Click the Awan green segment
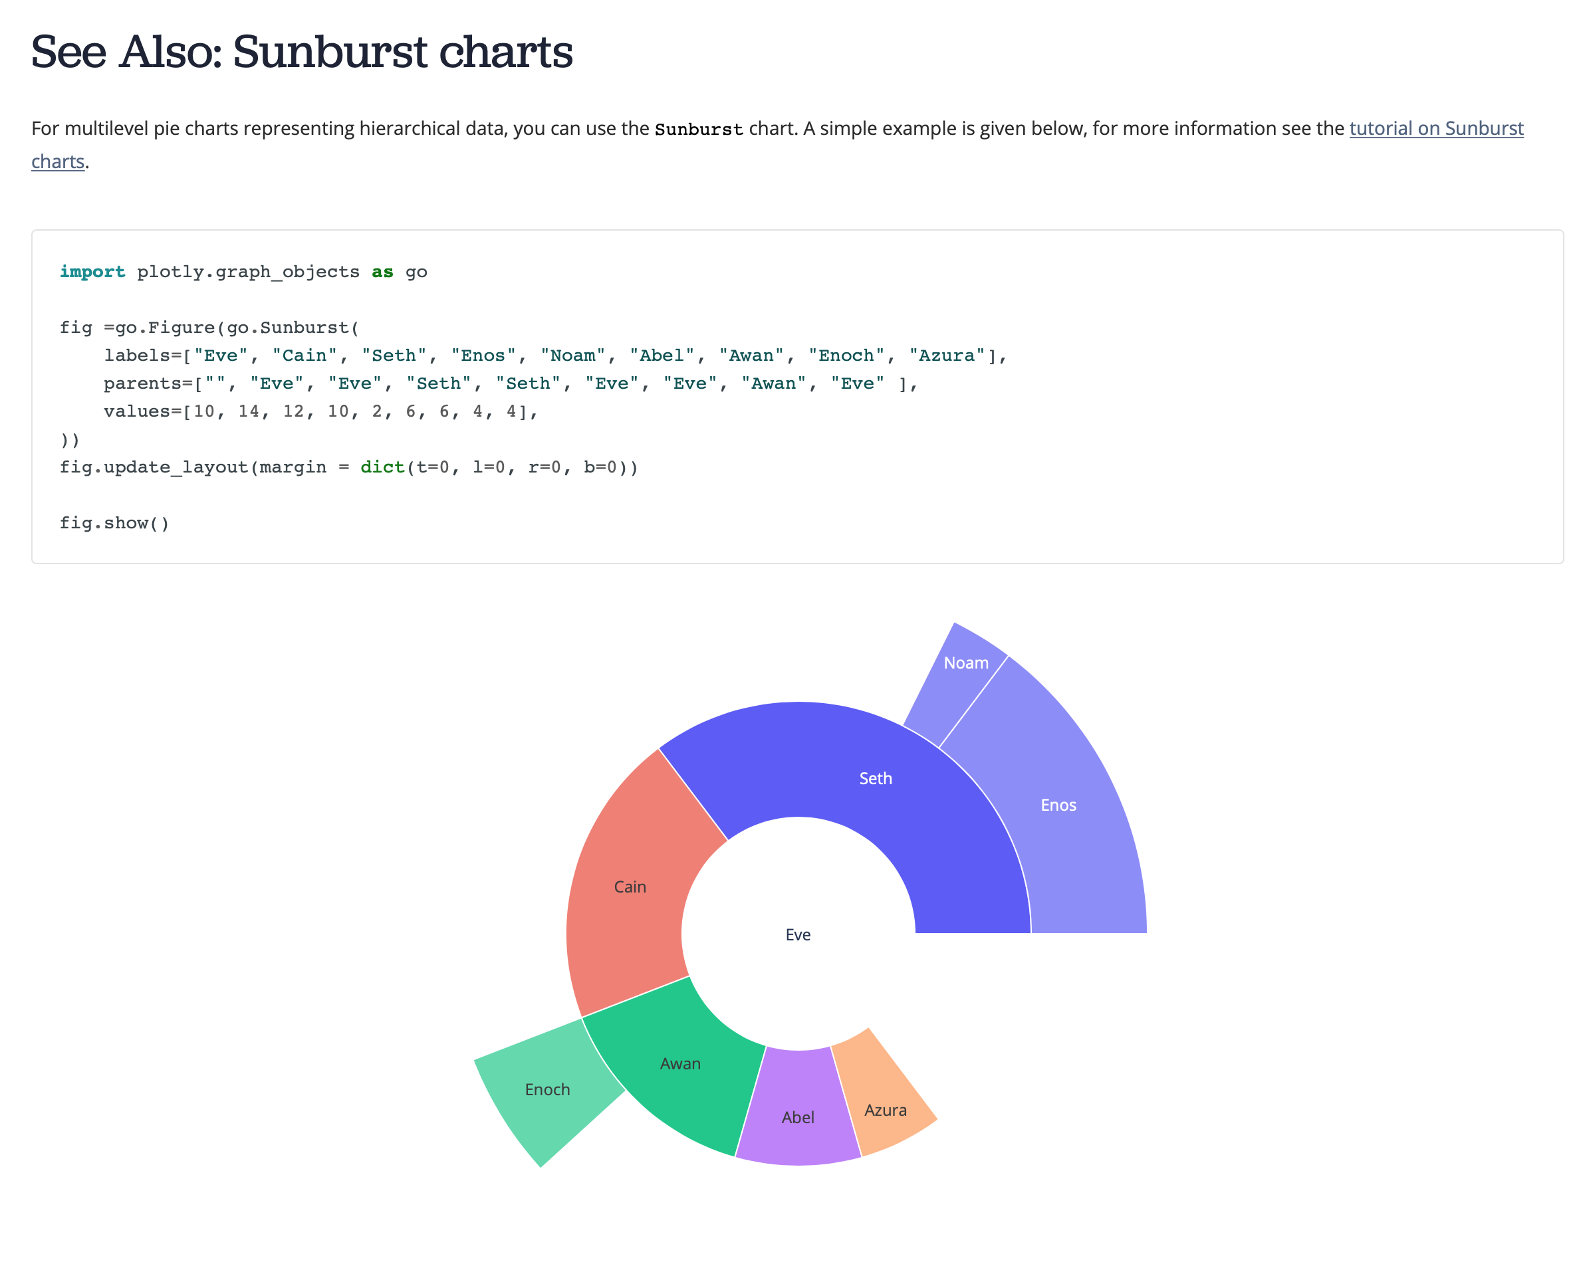1585x1272 pixels. (x=680, y=1063)
